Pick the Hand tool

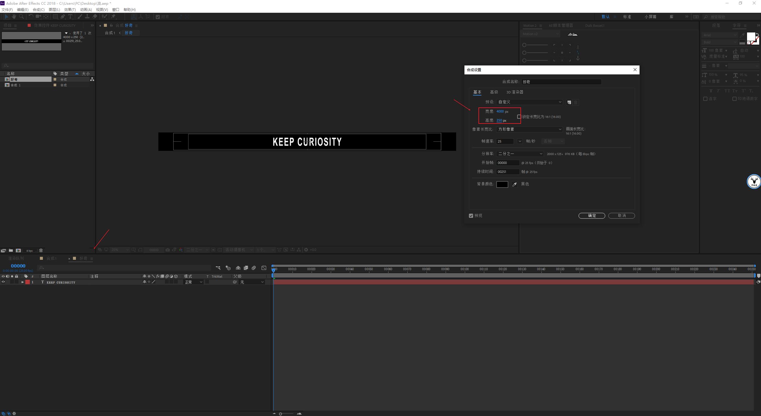pyautogui.click(x=14, y=17)
